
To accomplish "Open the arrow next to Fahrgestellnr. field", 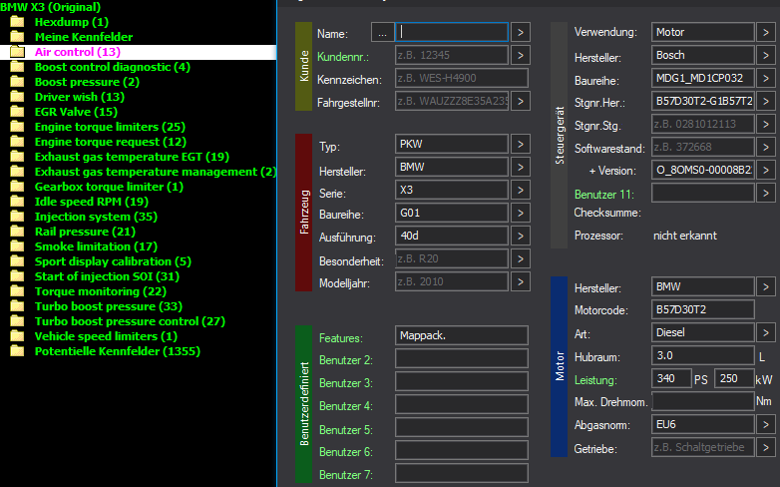I will [x=521, y=101].
